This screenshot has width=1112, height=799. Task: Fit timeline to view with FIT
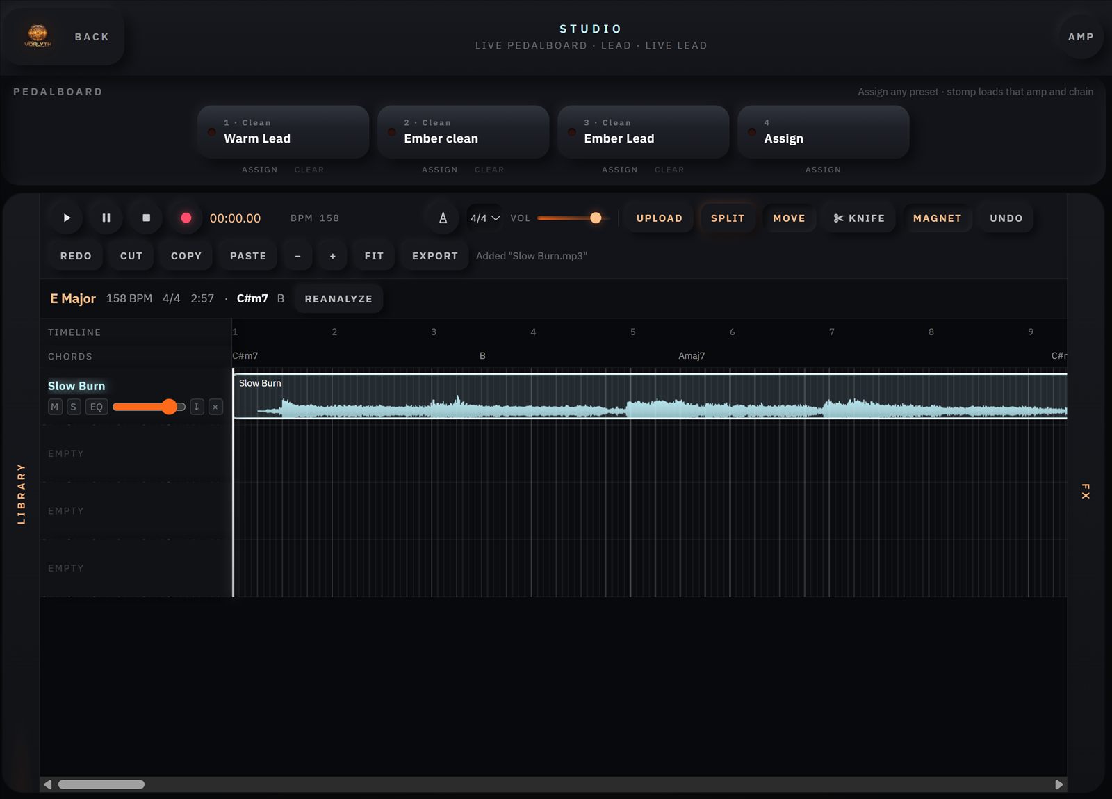pyautogui.click(x=374, y=256)
